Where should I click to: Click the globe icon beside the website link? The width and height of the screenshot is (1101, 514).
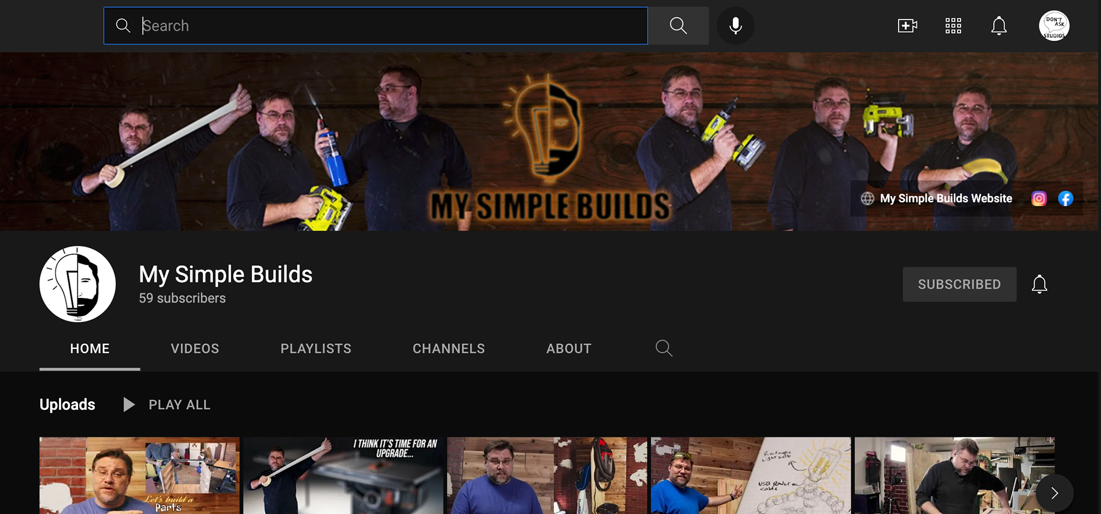tap(868, 198)
